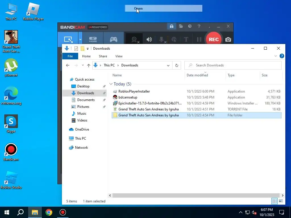Open recent locations dropdown
This screenshot has height=218, width=291.
pos(83,65)
